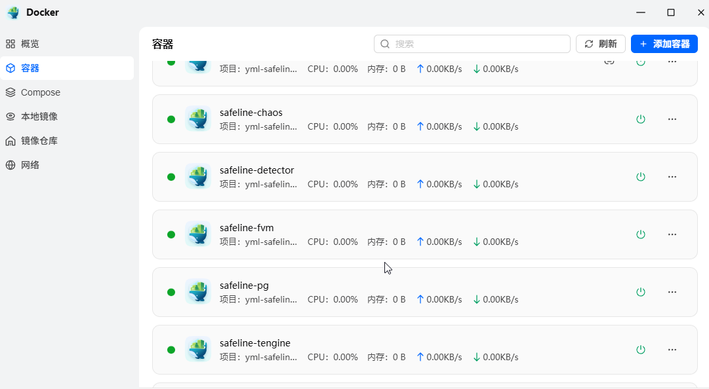Open more options for safeline-fvm
The height and width of the screenshot is (389, 709).
click(x=672, y=234)
